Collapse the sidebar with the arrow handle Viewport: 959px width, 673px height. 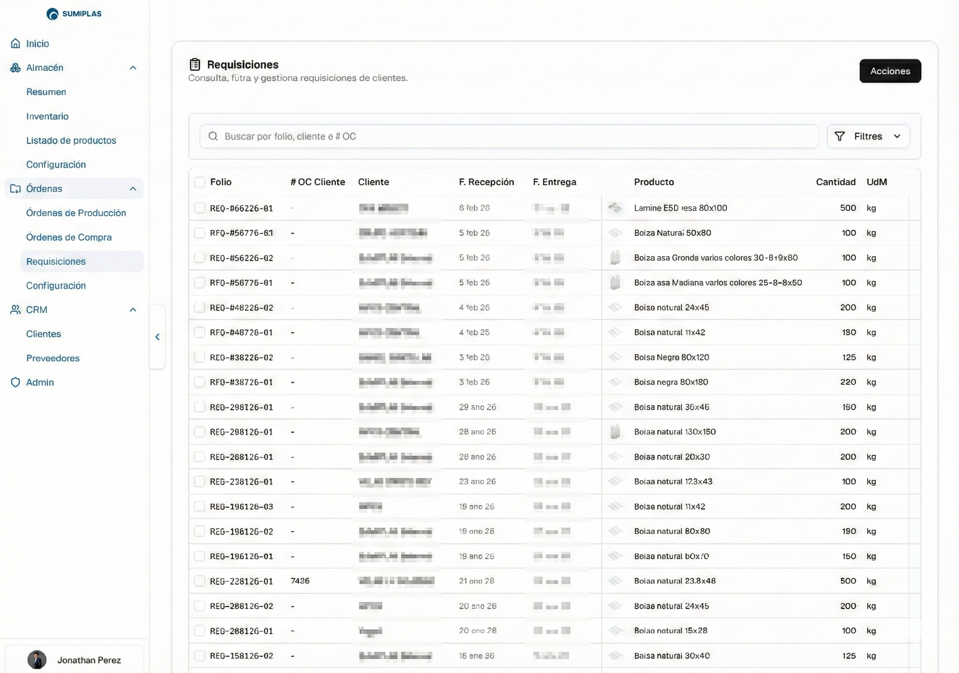pos(158,337)
